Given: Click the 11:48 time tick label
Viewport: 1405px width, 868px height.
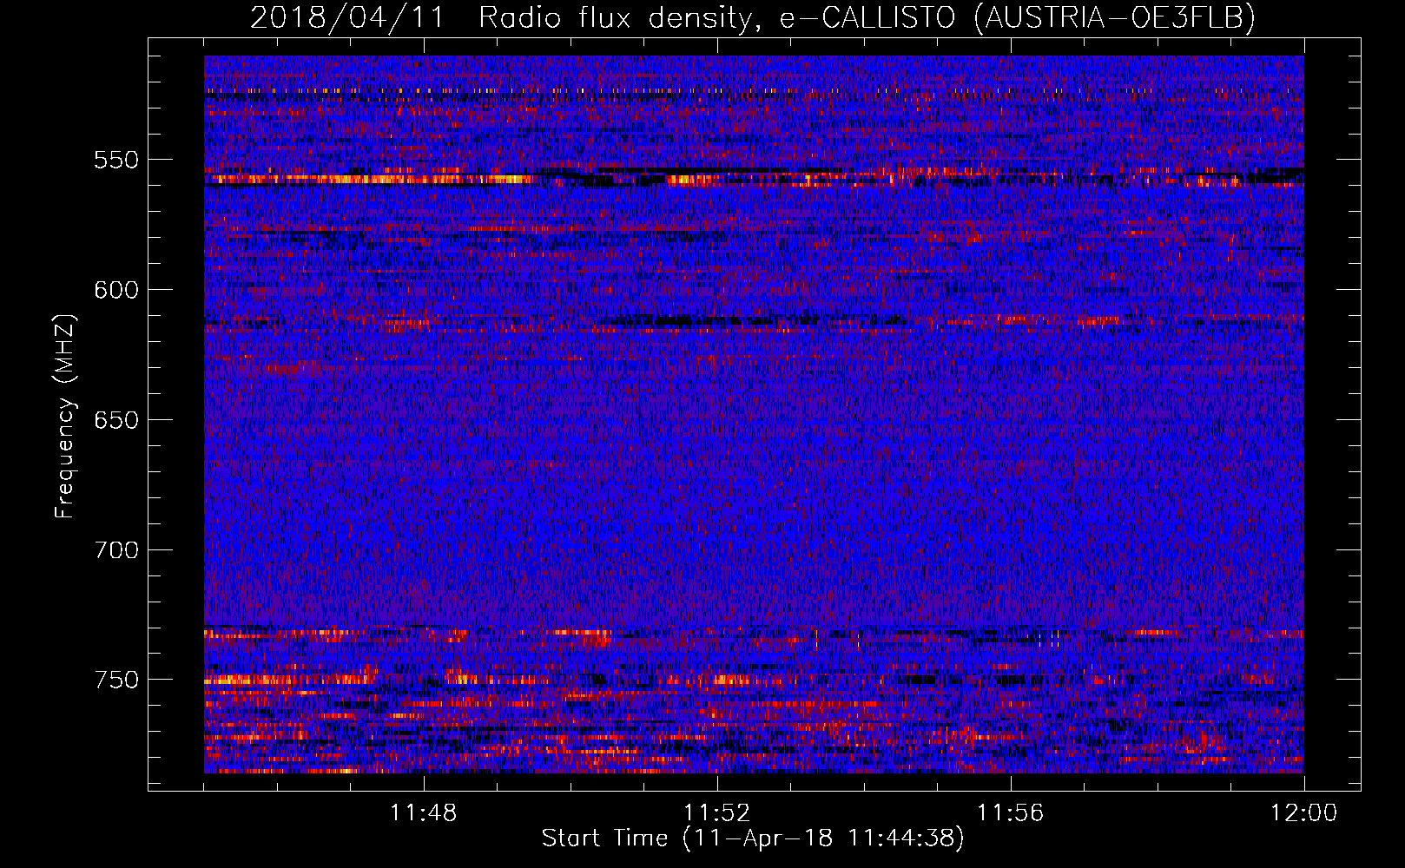Looking at the screenshot, I should pos(424,813).
